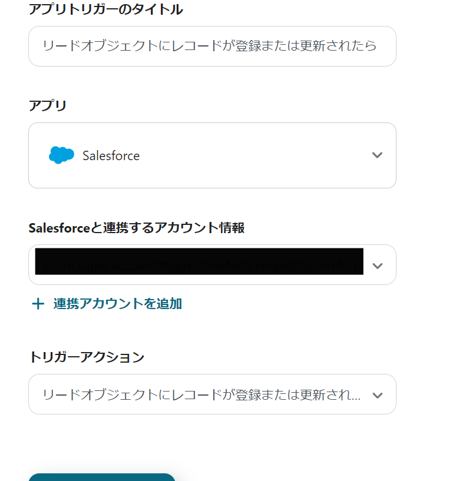Click the plus icon beside 連携アカウントを追加
The width and height of the screenshot is (463, 481).
coord(38,304)
